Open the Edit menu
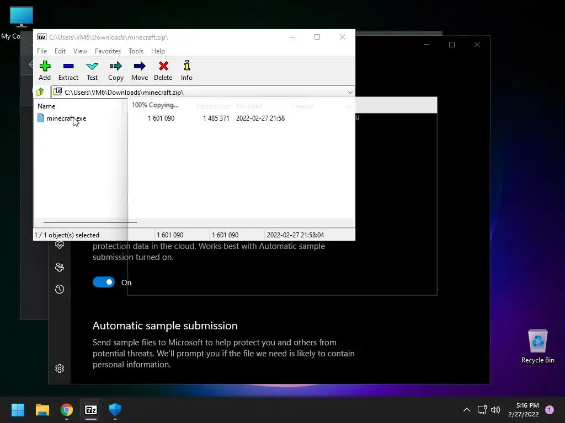The height and width of the screenshot is (423, 565). 60,51
